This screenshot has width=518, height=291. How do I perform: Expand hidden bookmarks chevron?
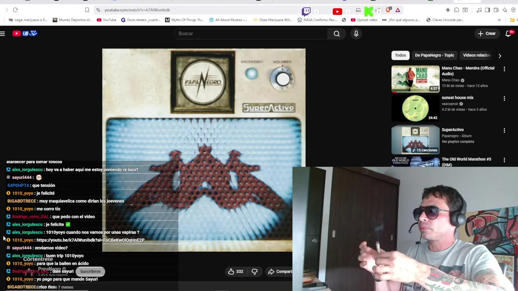[499, 20]
